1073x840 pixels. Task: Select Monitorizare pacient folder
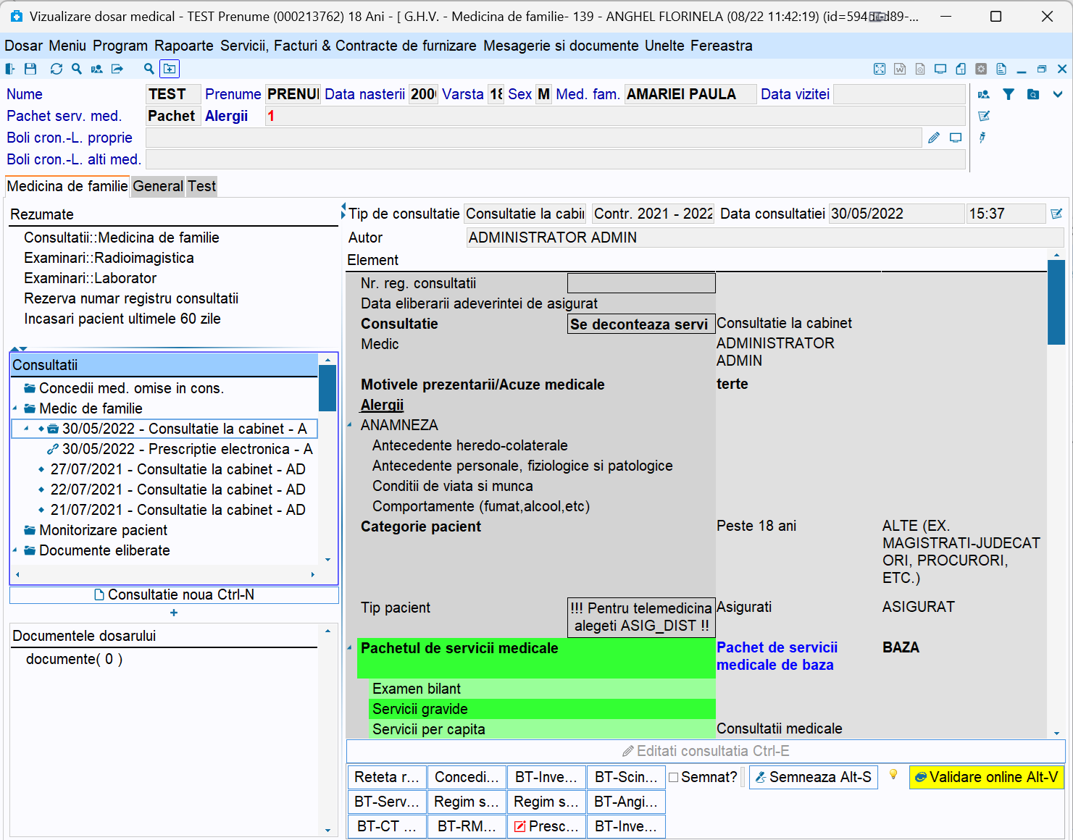click(x=103, y=530)
